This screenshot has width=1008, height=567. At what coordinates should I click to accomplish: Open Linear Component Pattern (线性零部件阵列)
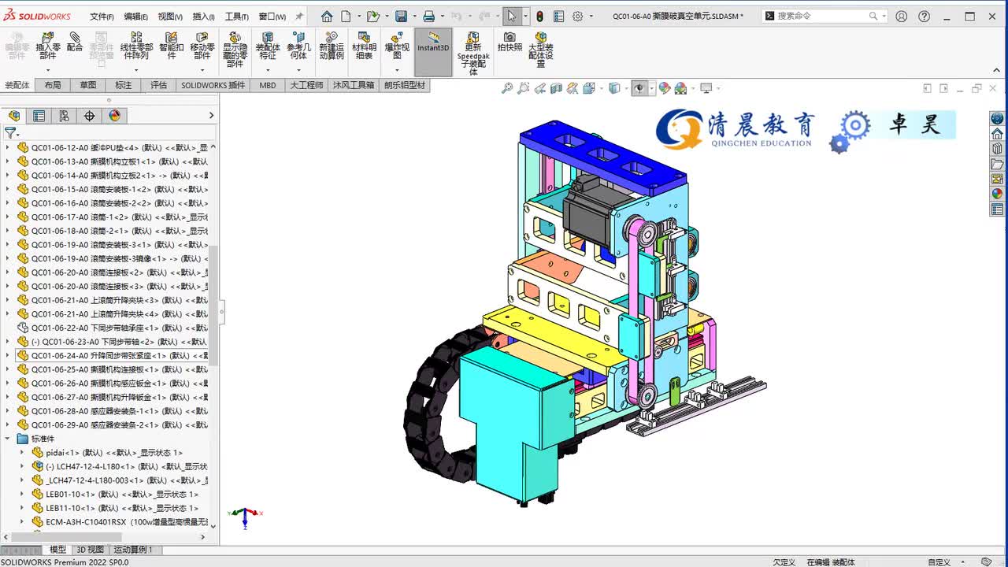coord(136,46)
